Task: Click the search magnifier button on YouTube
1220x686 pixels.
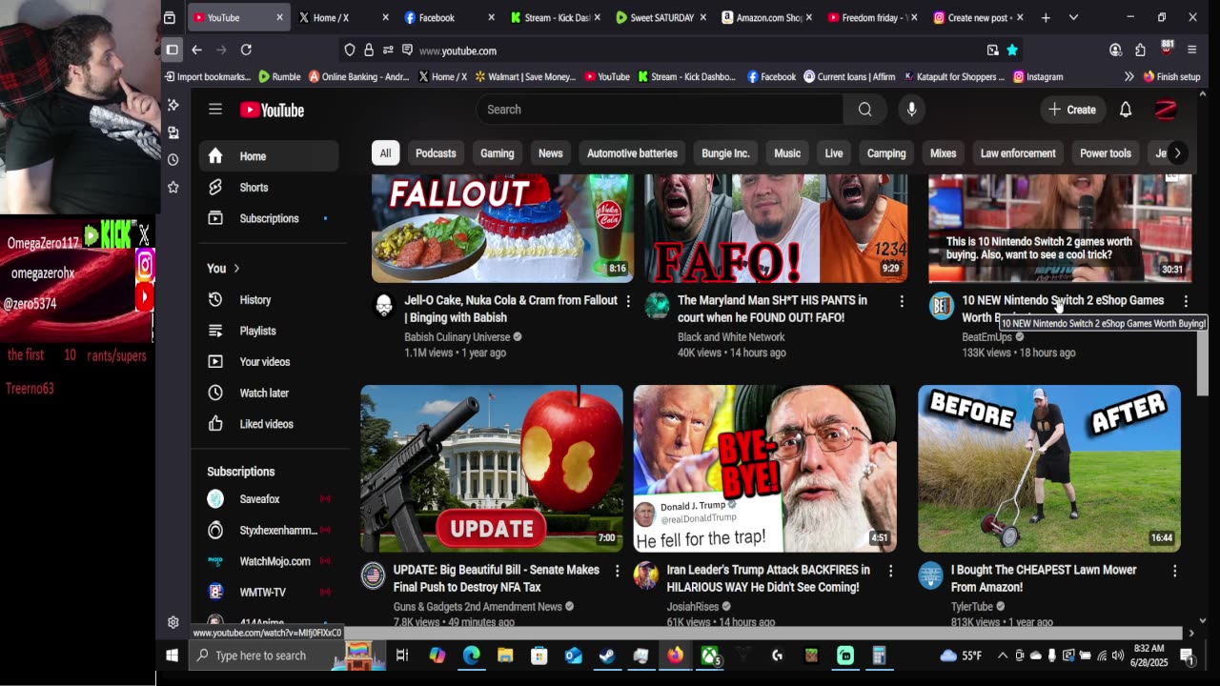Action: [x=864, y=110]
